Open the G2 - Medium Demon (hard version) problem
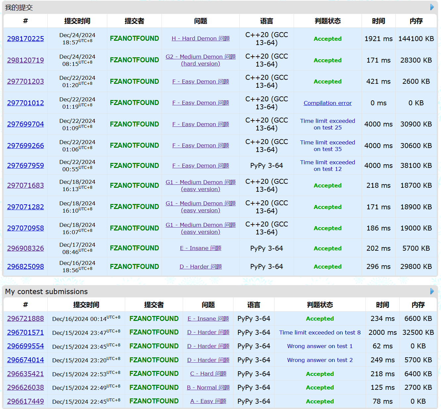The image size is (441, 409). [200, 60]
